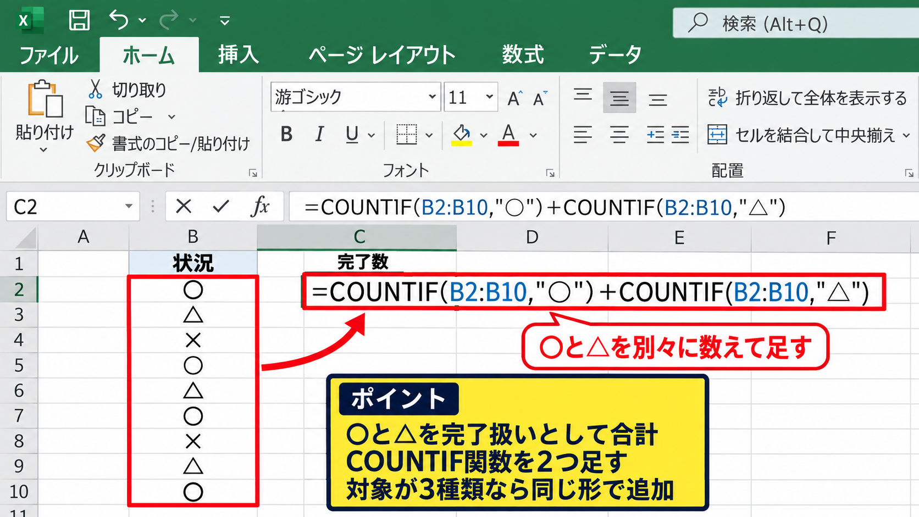This screenshot has width=919, height=517.
Task: Click the Save icon in title bar
Action: click(x=79, y=20)
